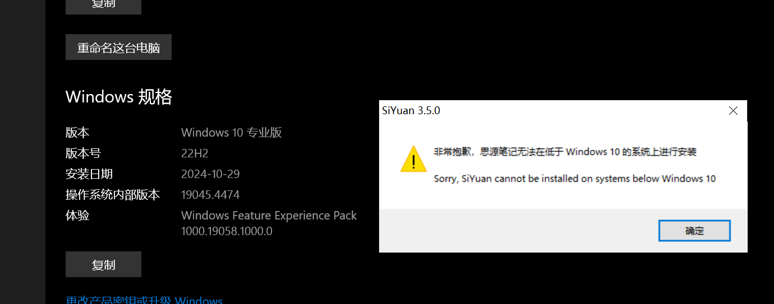Click the 复制 button above 重命名这台电脑

click(103, 4)
